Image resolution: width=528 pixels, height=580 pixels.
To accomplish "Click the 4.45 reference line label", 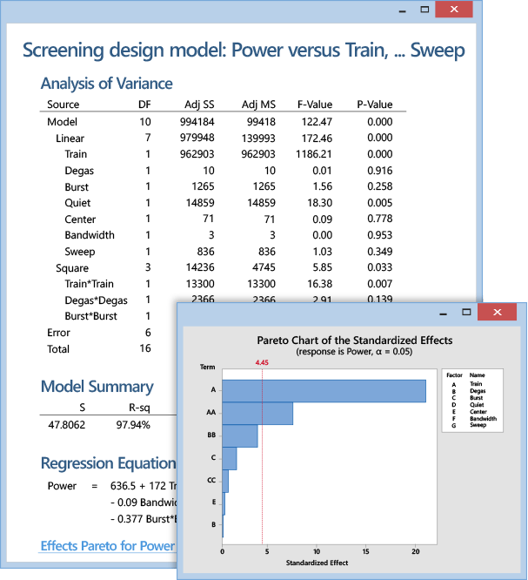I will (262, 361).
